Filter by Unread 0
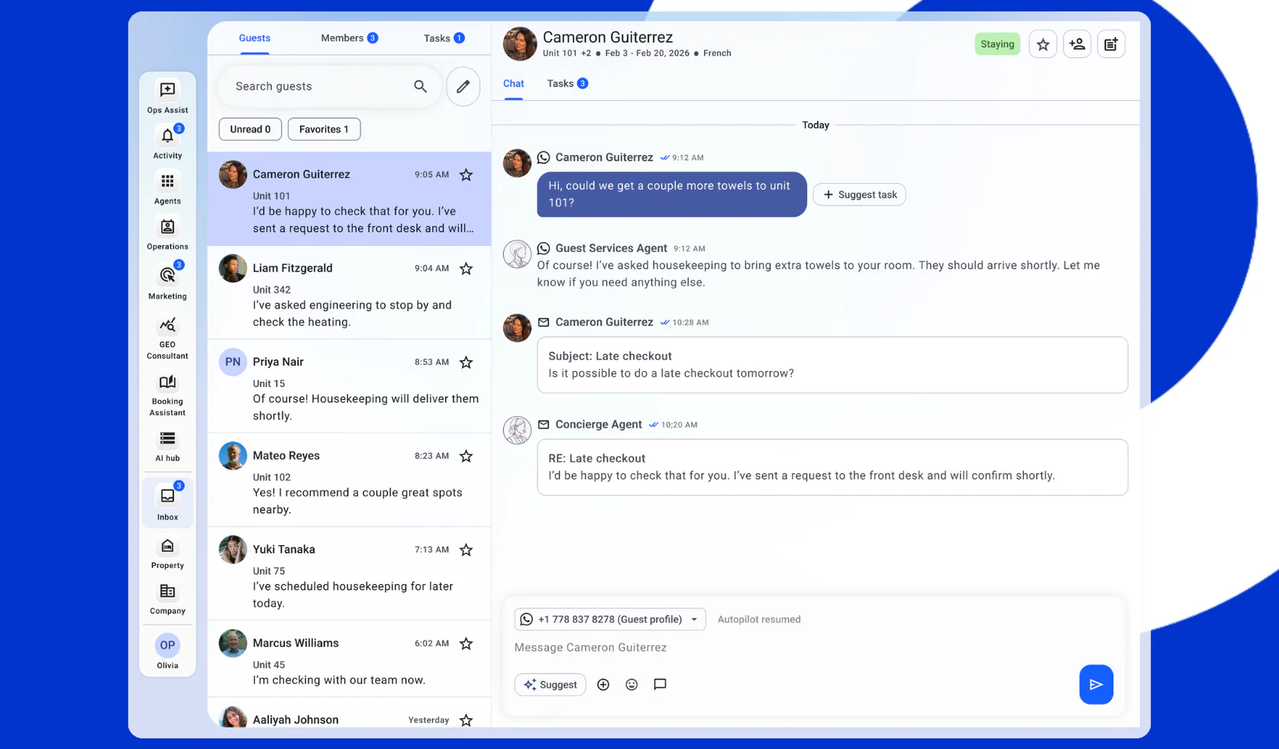This screenshot has height=749, width=1279. point(250,129)
